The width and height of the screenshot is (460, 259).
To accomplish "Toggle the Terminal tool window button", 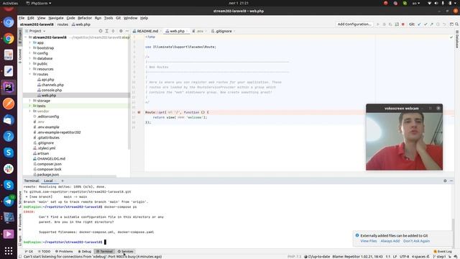I will tap(104, 251).
